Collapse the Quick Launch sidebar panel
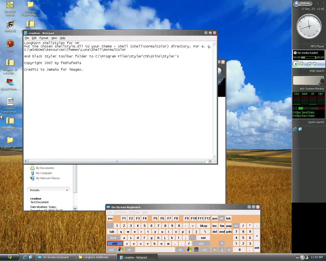Image resolution: width=326 pixels, height=261 pixels. pyautogui.click(x=293, y=122)
